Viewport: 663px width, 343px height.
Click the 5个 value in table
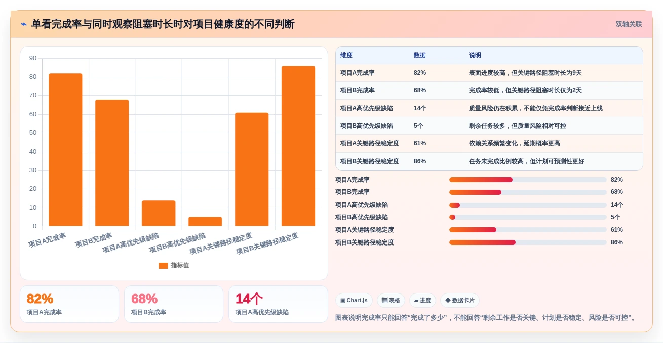[x=418, y=126]
